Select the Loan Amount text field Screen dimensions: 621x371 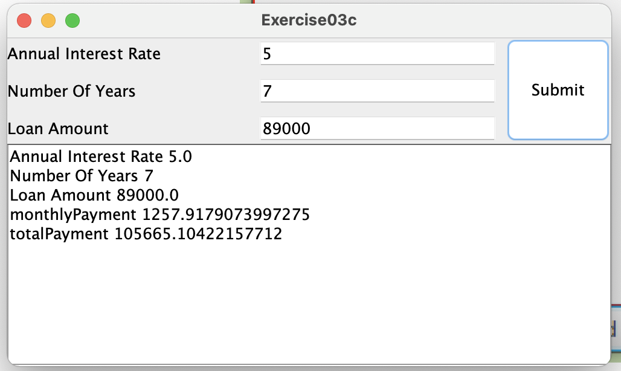[x=376, y=128]
